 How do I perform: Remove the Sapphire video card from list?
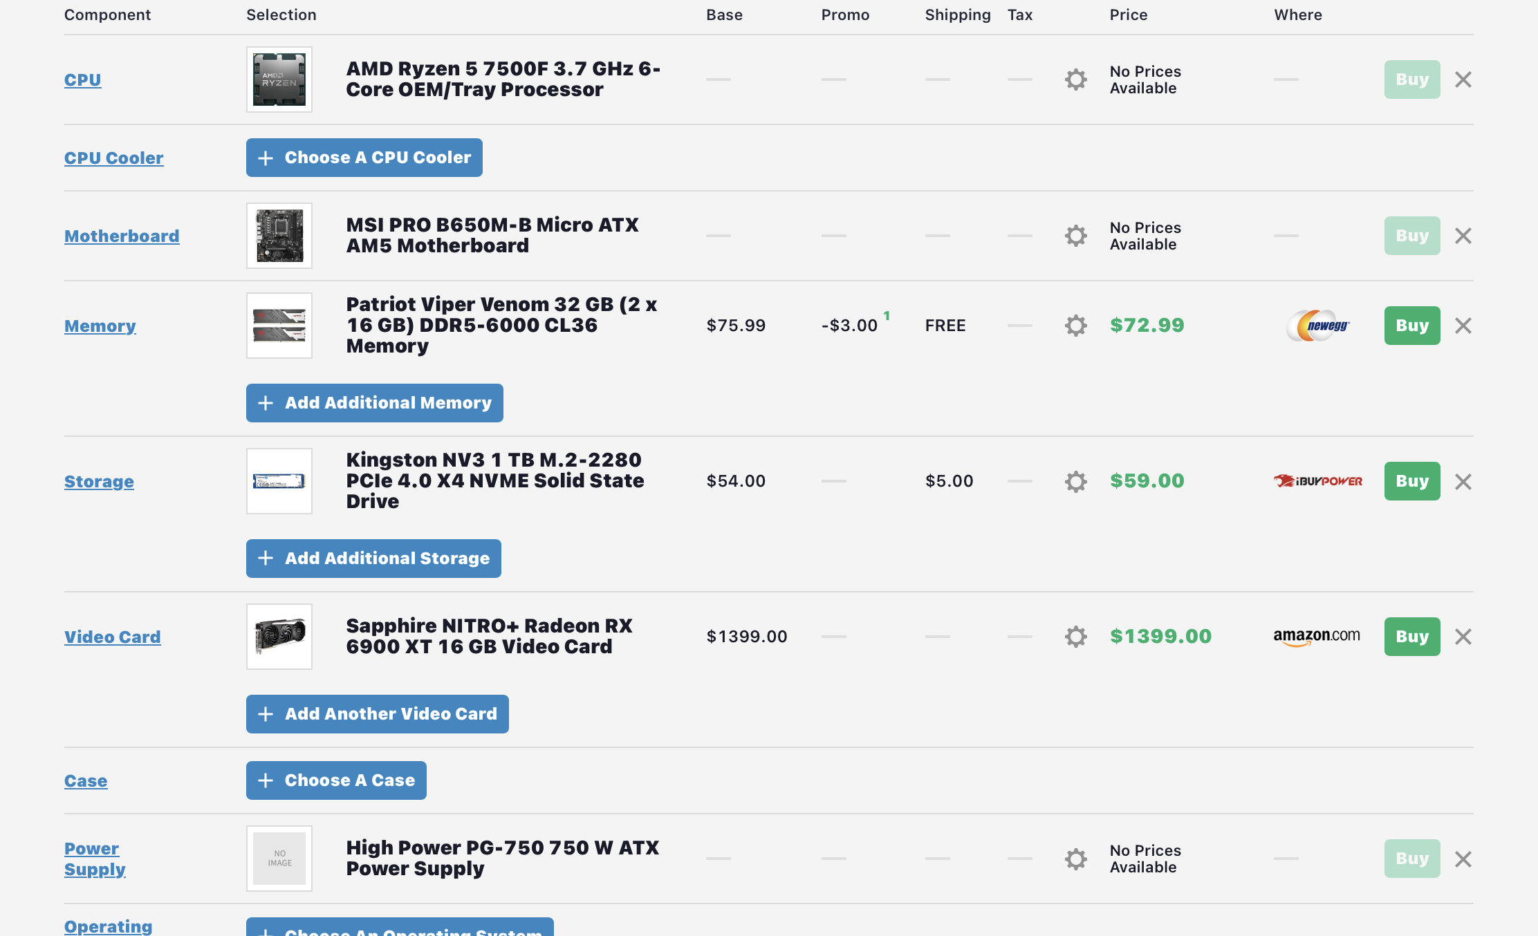[x=1463, y=637]
